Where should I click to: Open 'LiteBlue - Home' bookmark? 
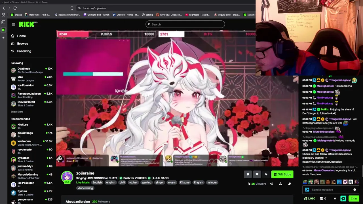(126, 15)
